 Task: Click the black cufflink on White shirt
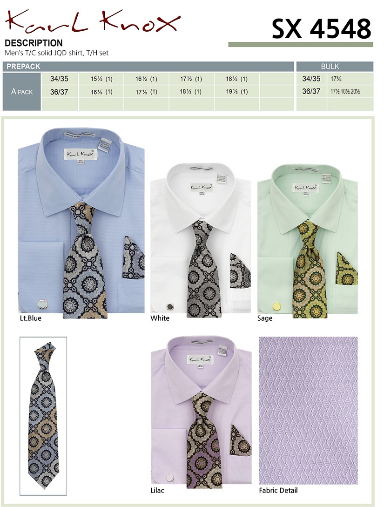[x=170, y=306]
